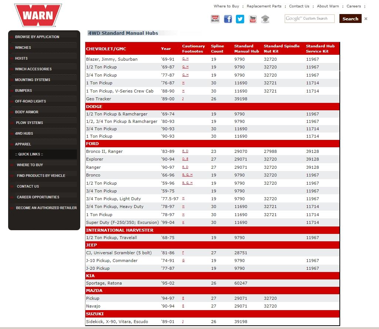Click the WARN logo
This screenshot has width=379, height=329.
tap(38, 15)
